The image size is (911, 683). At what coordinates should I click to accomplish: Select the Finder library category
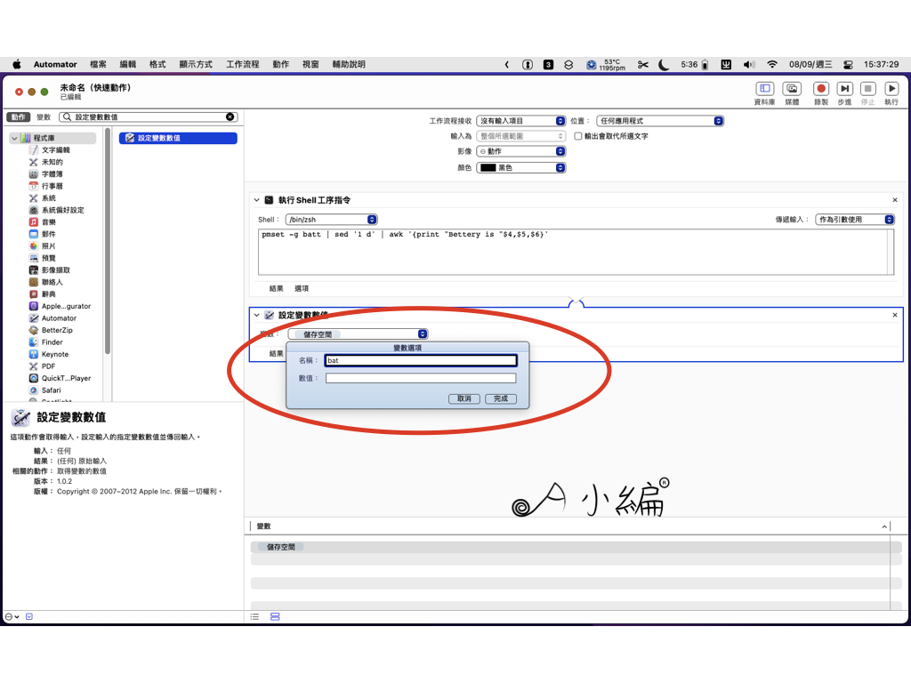tap(52, 342)
